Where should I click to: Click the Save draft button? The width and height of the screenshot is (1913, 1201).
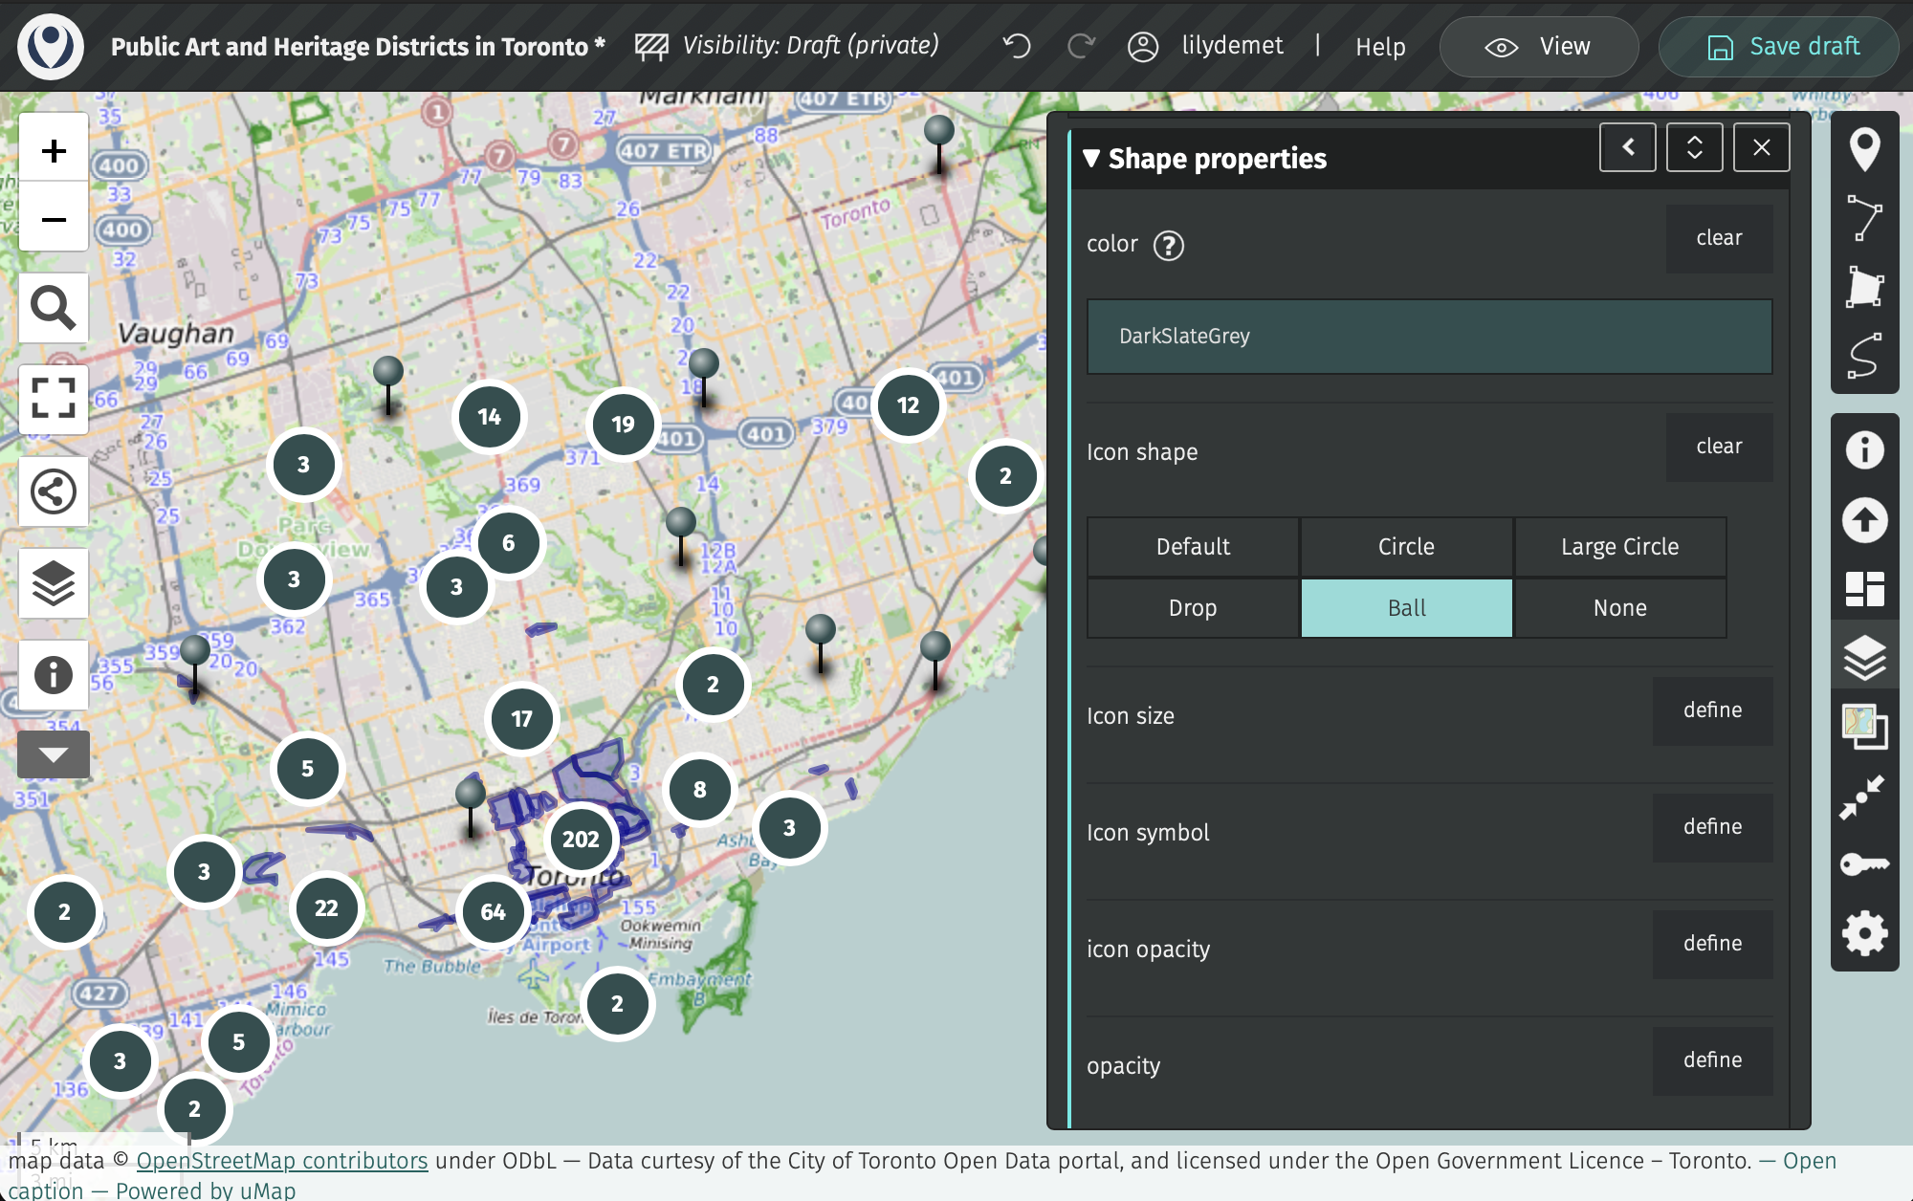(1779, 46)
